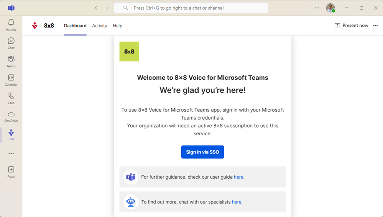Image resolution: width=383 pixels, height=217 pixels.
Task: Expand more options next to Present now
Action: click(x=375, y=26)
